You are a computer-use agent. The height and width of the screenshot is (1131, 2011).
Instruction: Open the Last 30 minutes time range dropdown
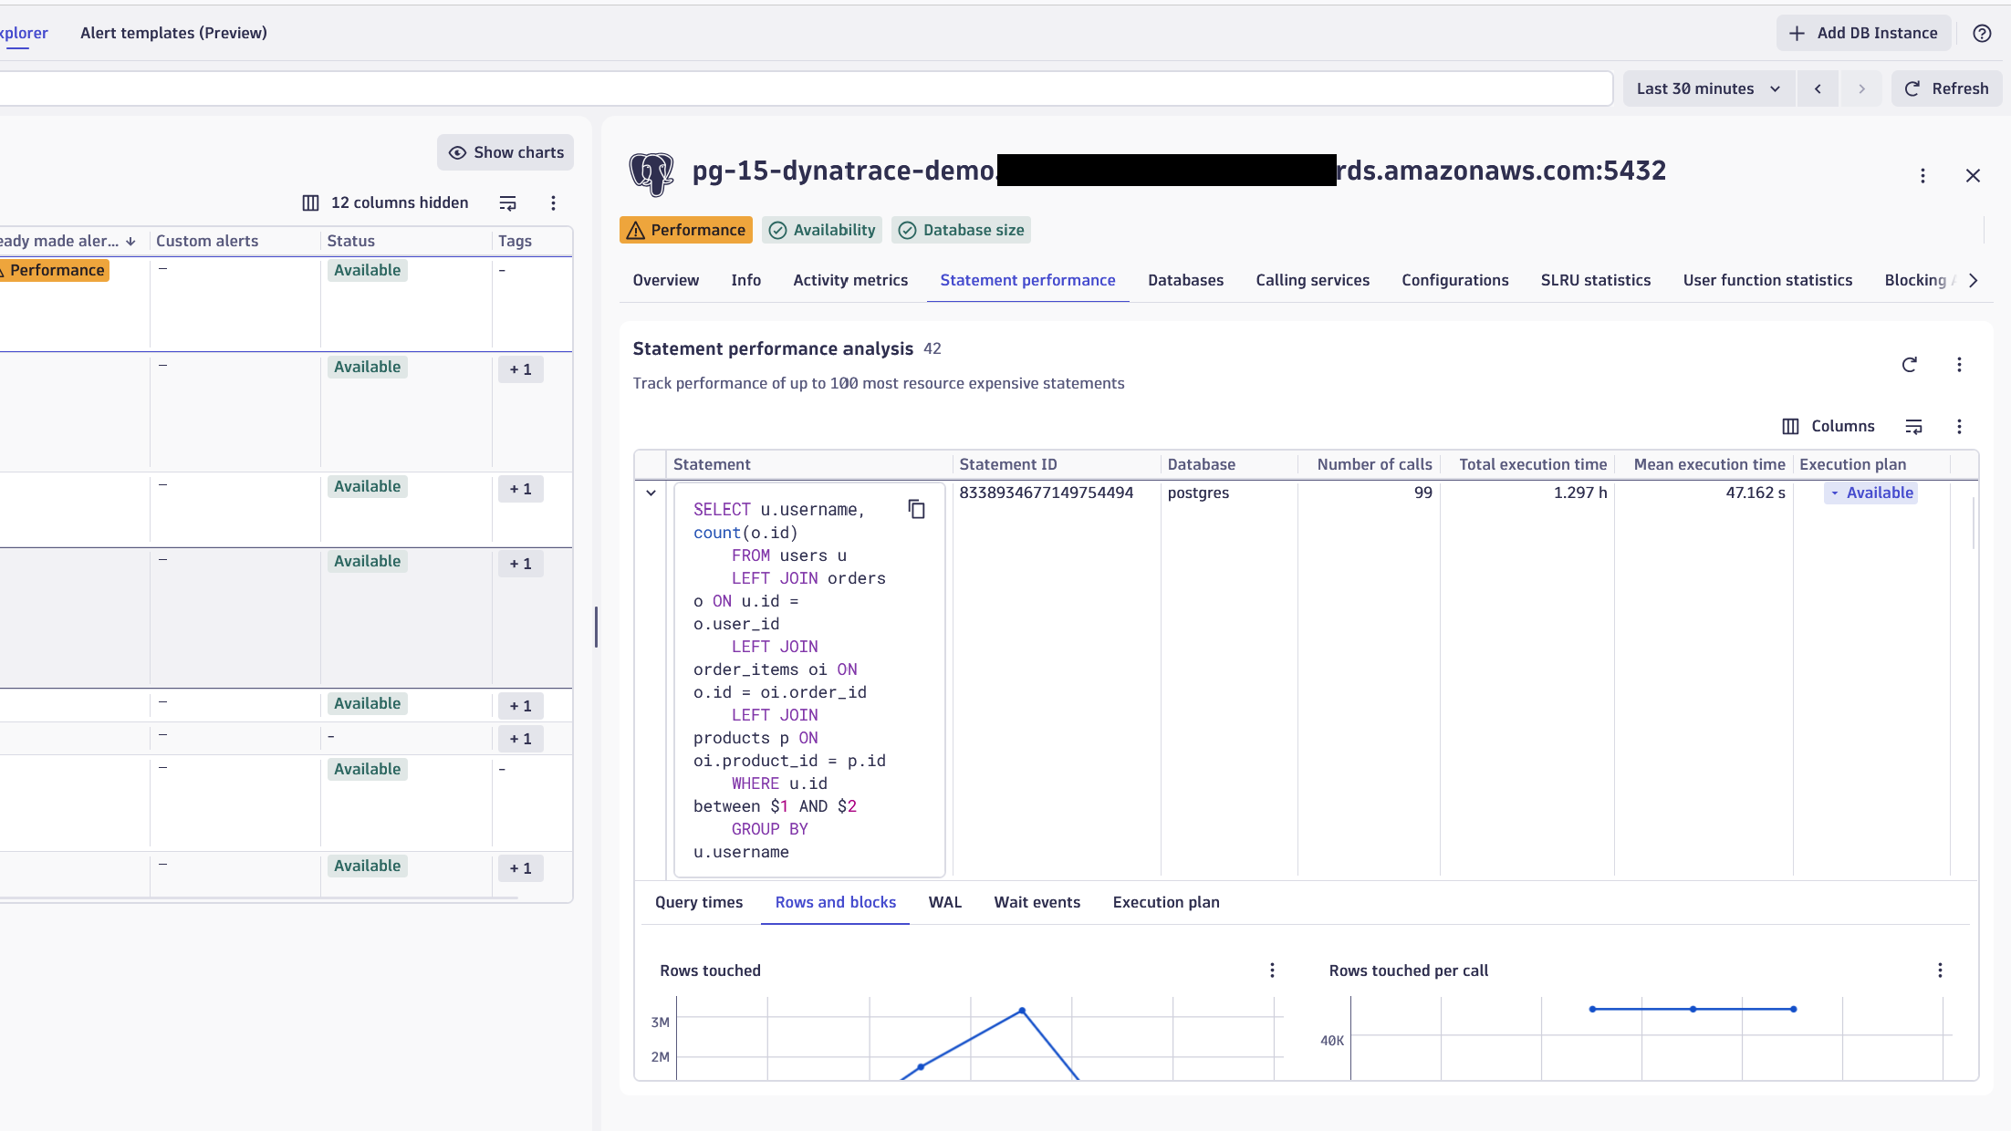(1707, 88)
